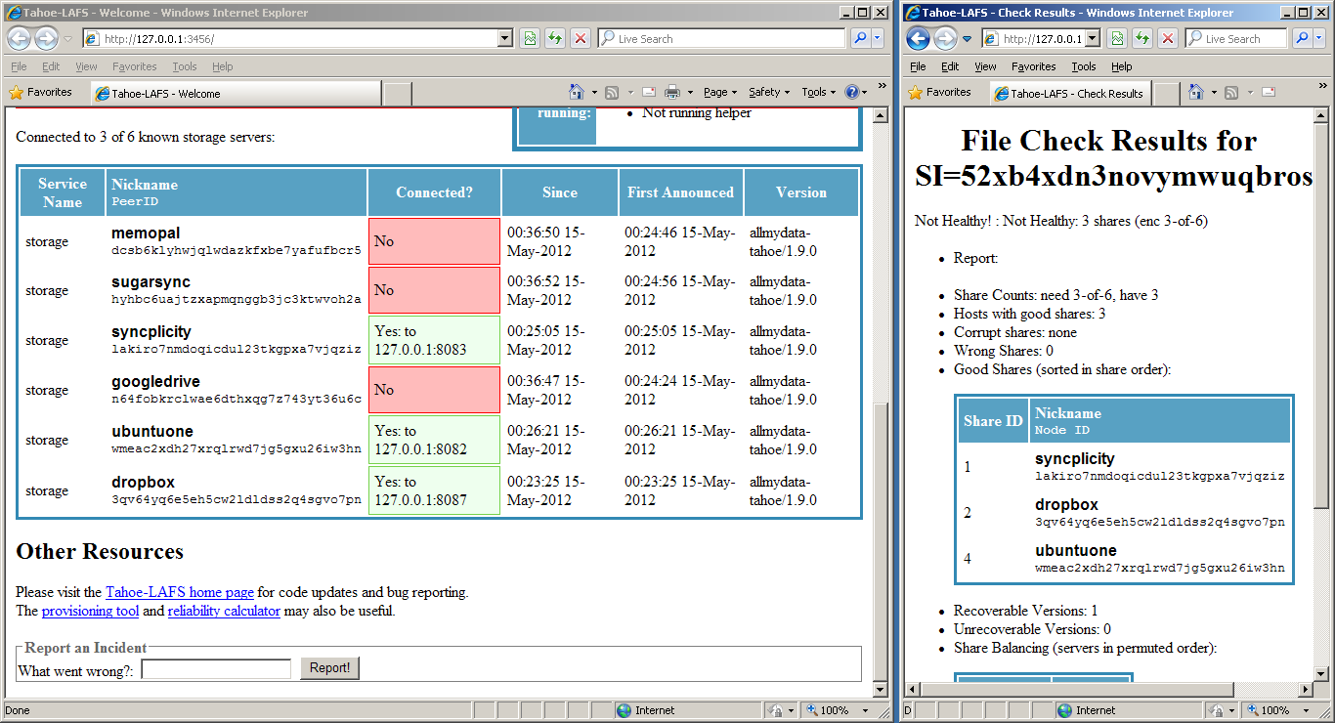The width and height of the screenshot is (1335, 723).
Task: Click RSS feeds icon in Check Results window
Action: [1231, 92]
